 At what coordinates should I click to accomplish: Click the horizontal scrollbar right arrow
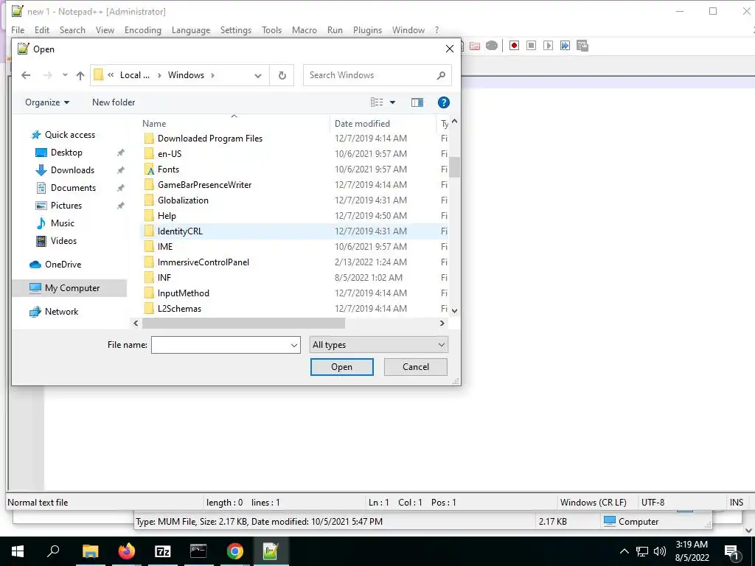442,324
